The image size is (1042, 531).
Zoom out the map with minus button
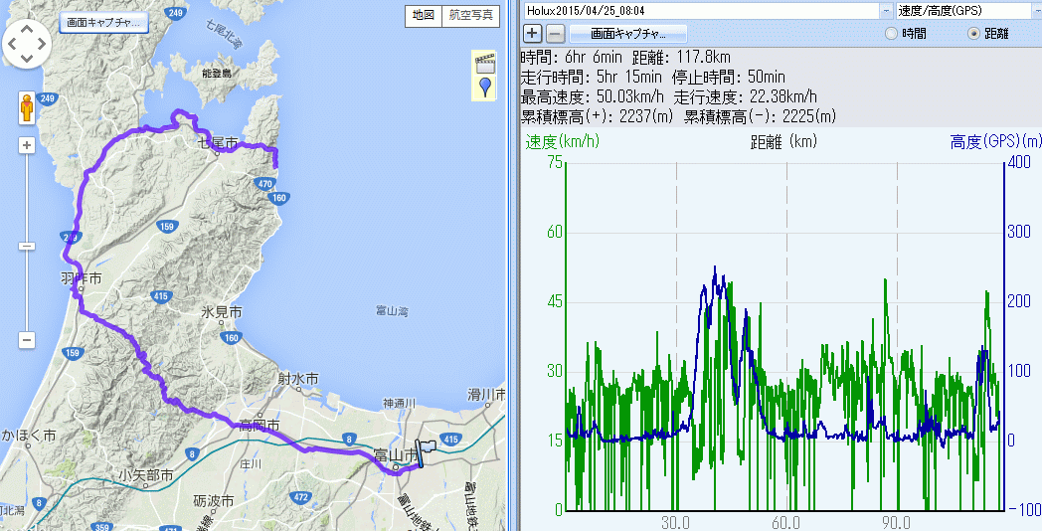point(28,340)
